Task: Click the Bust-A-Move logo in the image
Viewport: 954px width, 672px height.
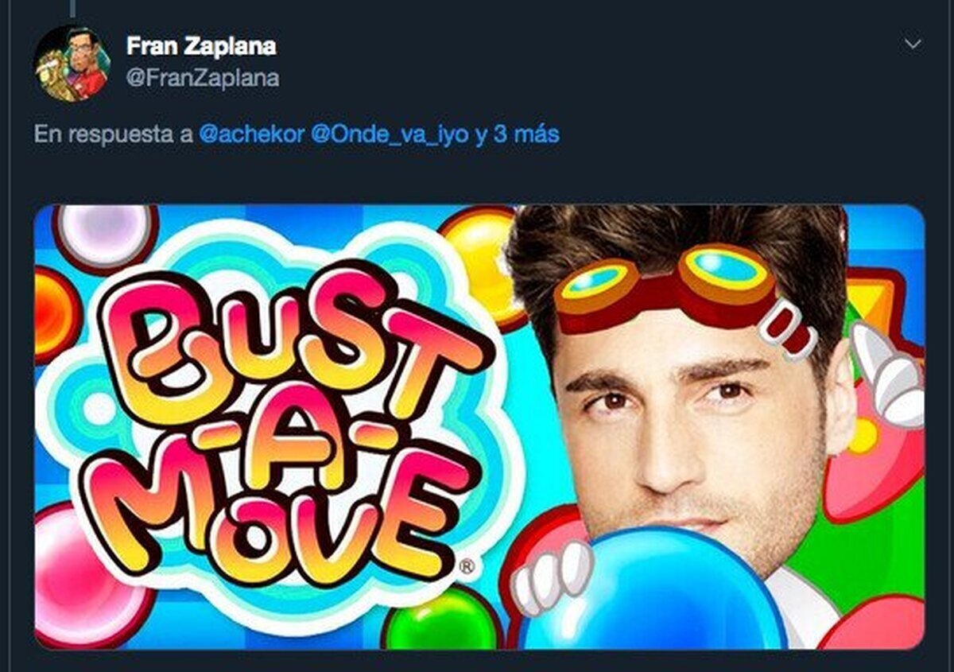Action: coord(286,421)
